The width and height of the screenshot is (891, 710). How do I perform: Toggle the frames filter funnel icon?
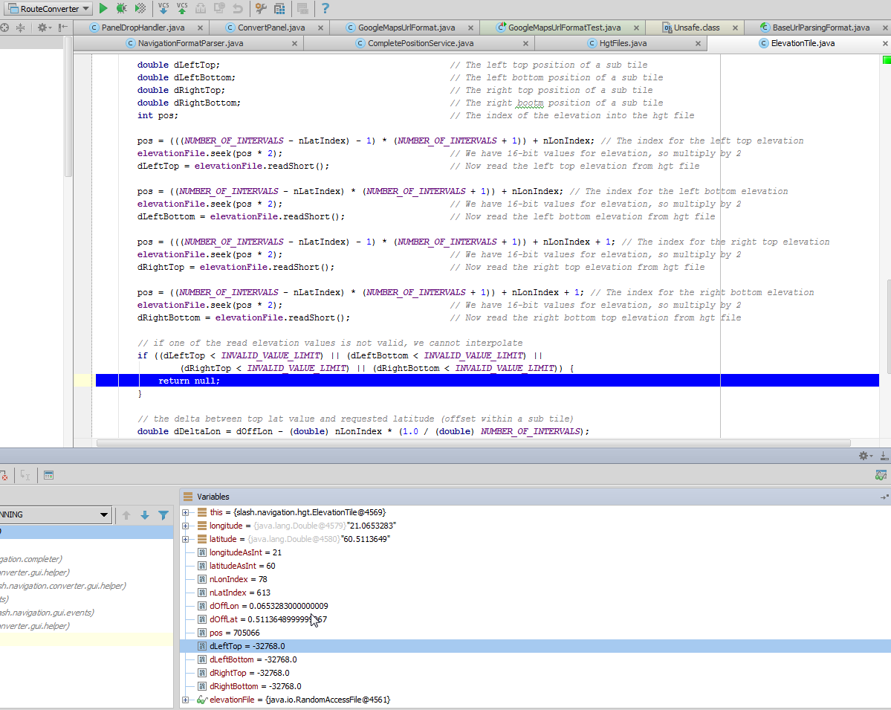pyautogui.click(x=163, y=515)
